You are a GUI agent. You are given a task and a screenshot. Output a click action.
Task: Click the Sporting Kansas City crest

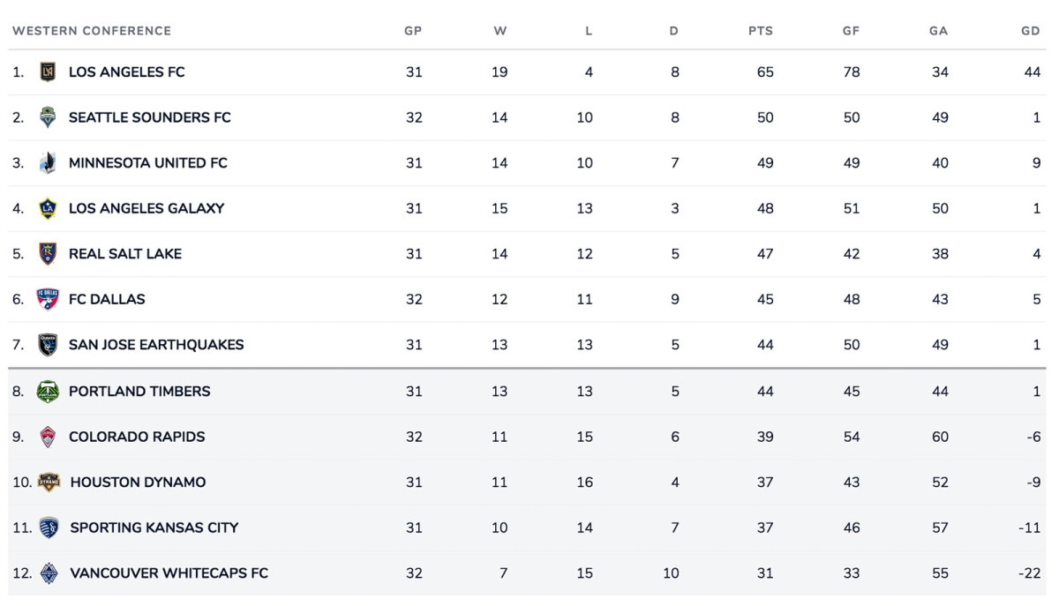(x=49, y=527)
